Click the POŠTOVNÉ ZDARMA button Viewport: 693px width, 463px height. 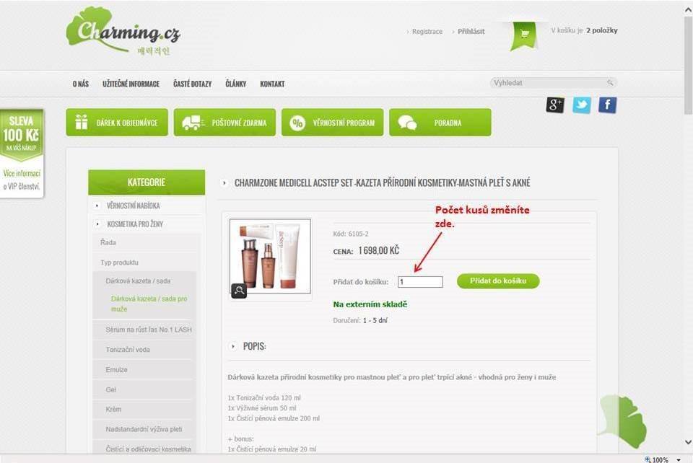click(225, 123)
